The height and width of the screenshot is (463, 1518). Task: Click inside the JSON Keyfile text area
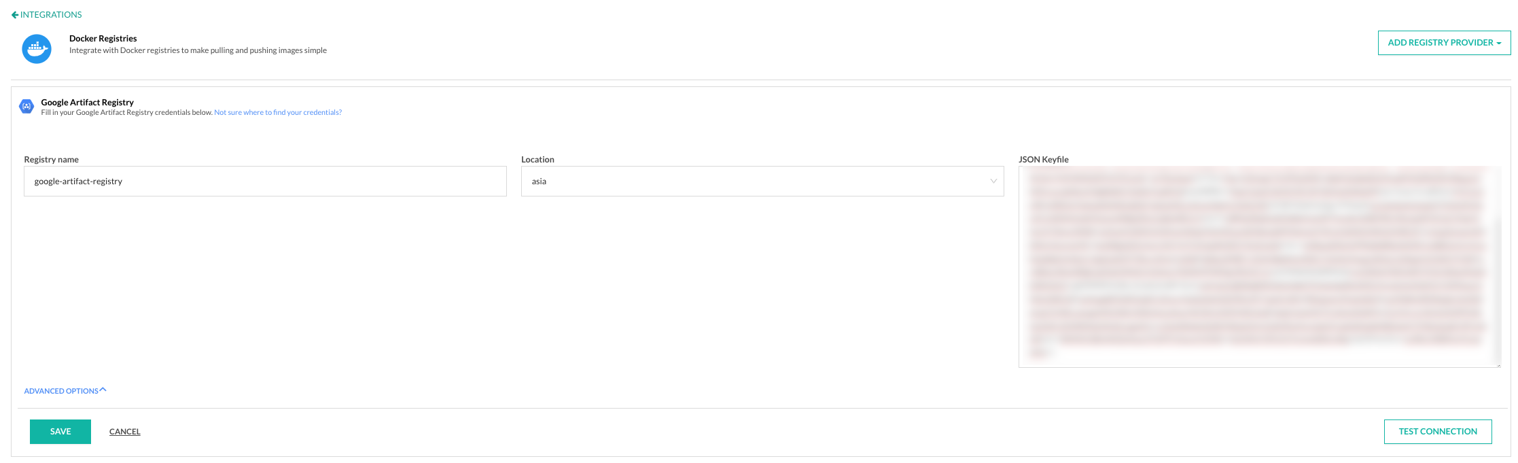tap(1259, 267)
